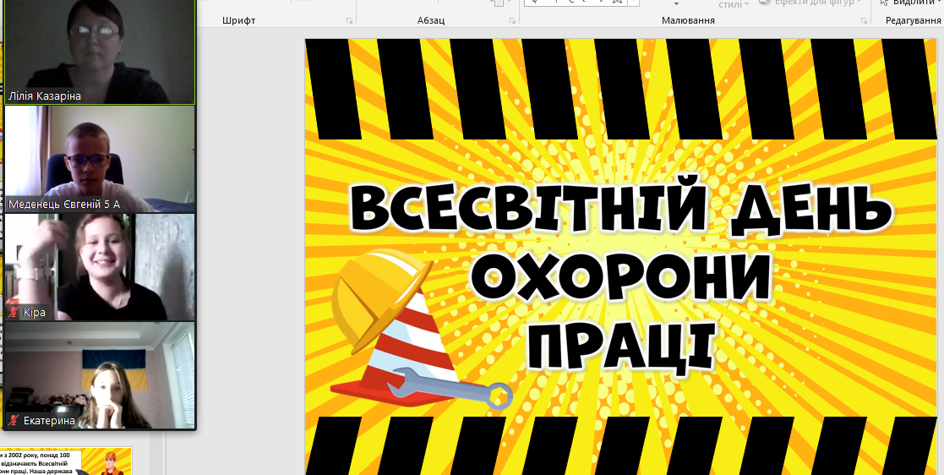
Task: Click the slide thumbnail pane scrollbar
Action: [x=156, y=451]
